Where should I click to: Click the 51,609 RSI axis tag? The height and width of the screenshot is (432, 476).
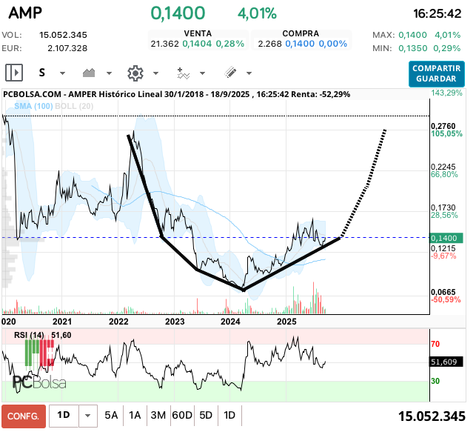pyautogui.click(x=446, y=362)
